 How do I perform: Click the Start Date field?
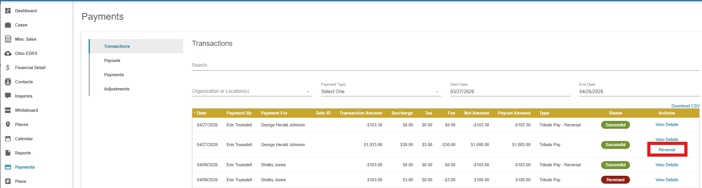click(x=510, y=91)
